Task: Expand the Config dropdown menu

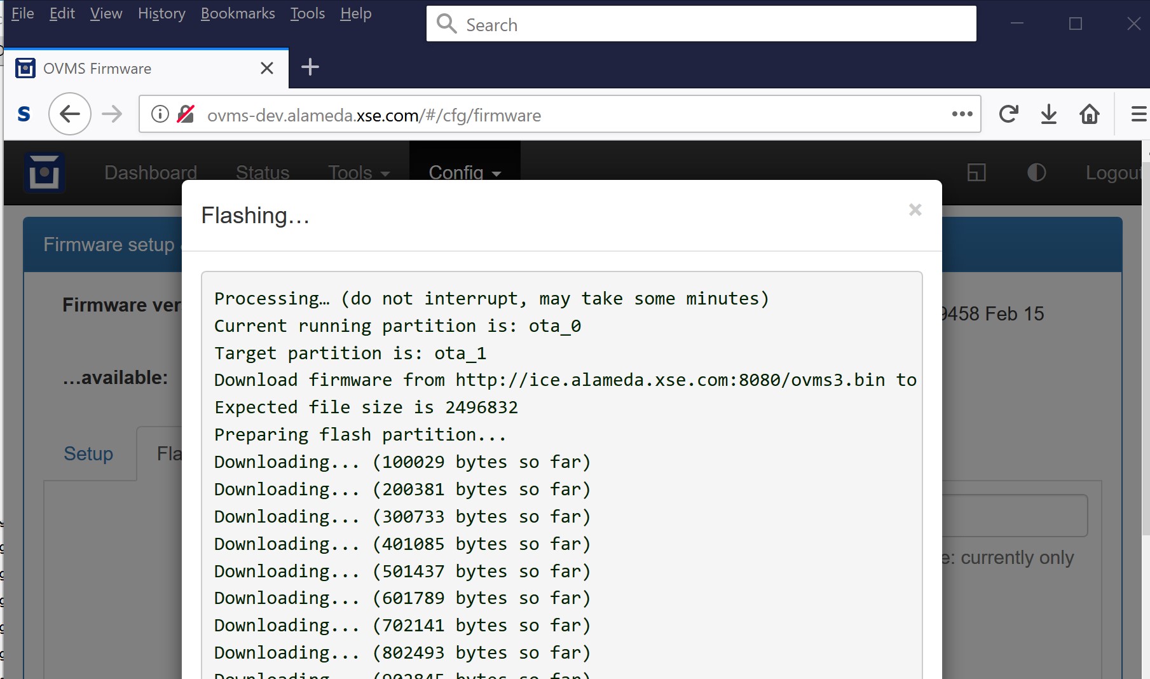Action: tap(465, 172)
